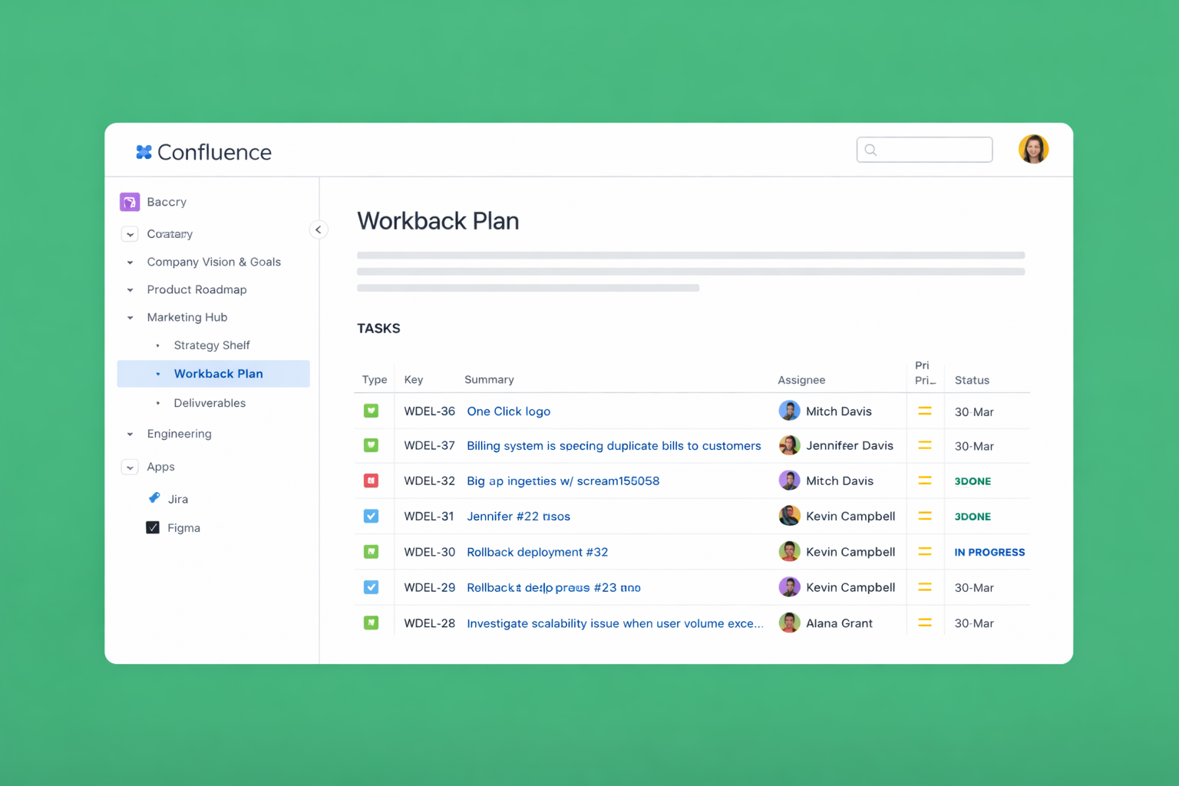Click the story type icon for WDEL-36
The image size is (1179, 786).
pyautogui.click(x=372, y=411)
